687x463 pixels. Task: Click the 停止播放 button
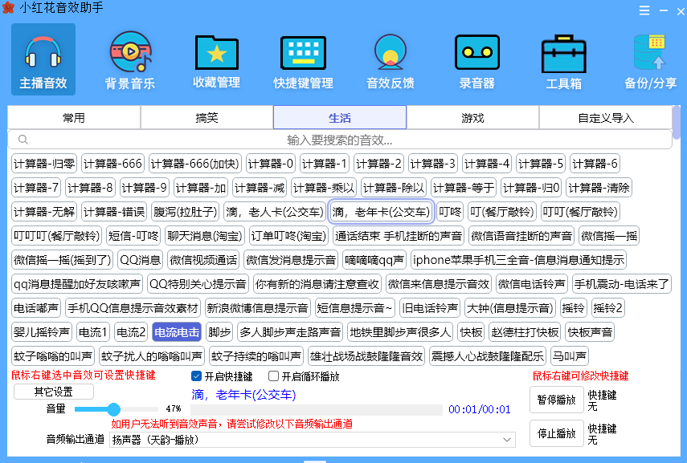[x=557, y=433]
